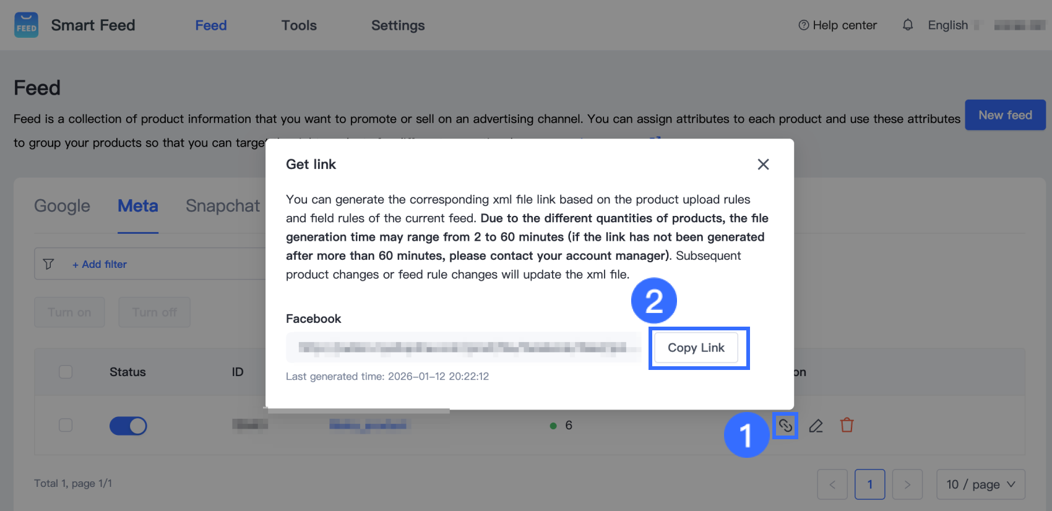1052x511 pixels.
Task: Open the Help center
Action: point(838,25)
